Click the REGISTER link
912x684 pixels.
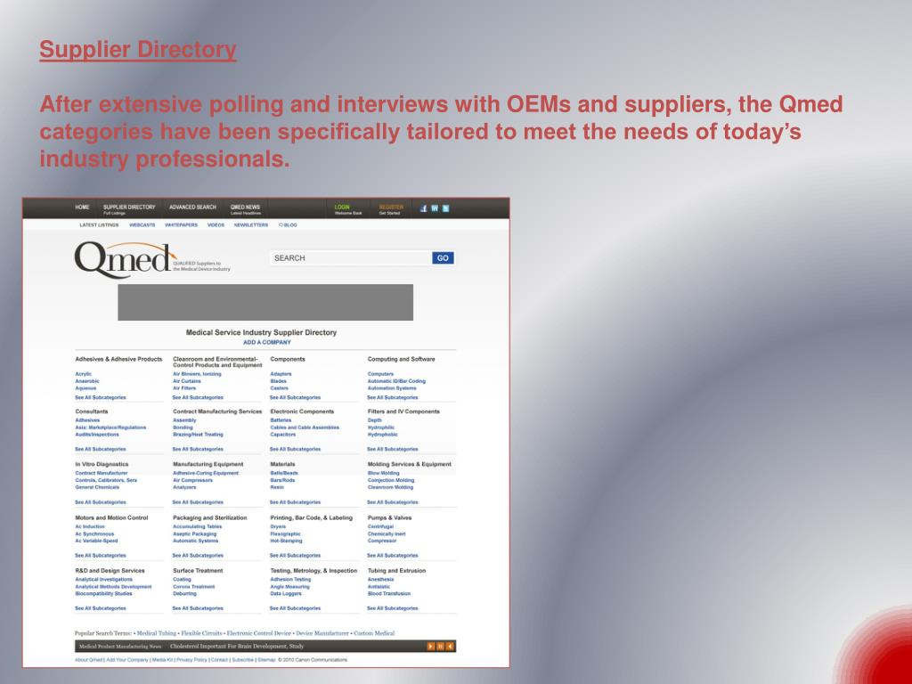click(391, 207)
